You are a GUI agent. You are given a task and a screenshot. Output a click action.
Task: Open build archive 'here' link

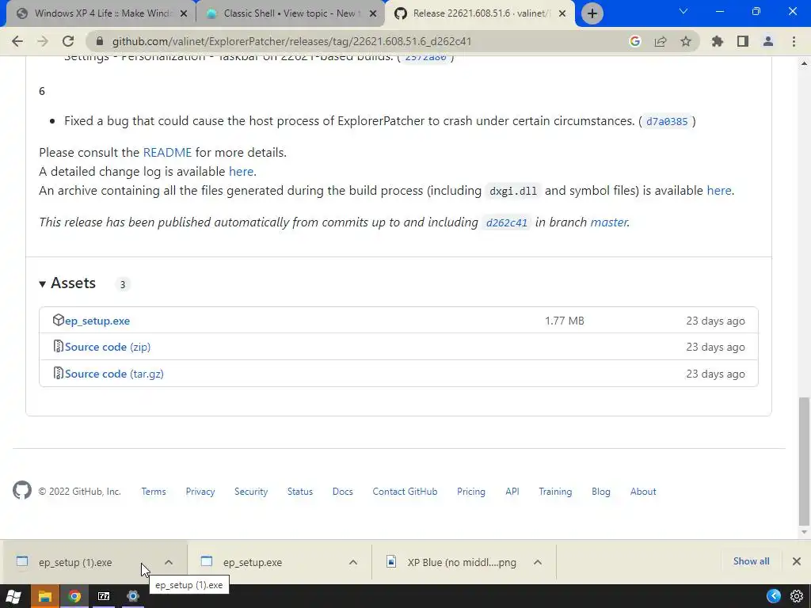coord(719,190)
